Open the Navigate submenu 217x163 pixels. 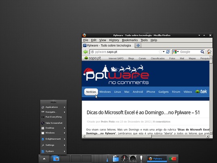(53, 112)
